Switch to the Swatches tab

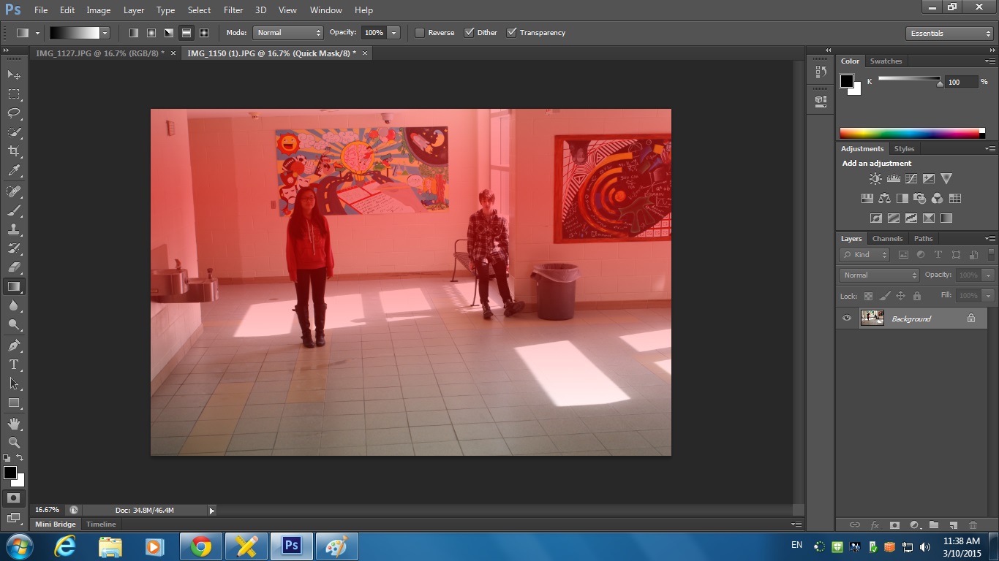886,61
